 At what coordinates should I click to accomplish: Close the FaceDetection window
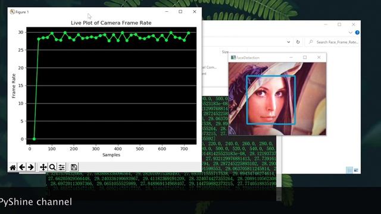[319, 58]
